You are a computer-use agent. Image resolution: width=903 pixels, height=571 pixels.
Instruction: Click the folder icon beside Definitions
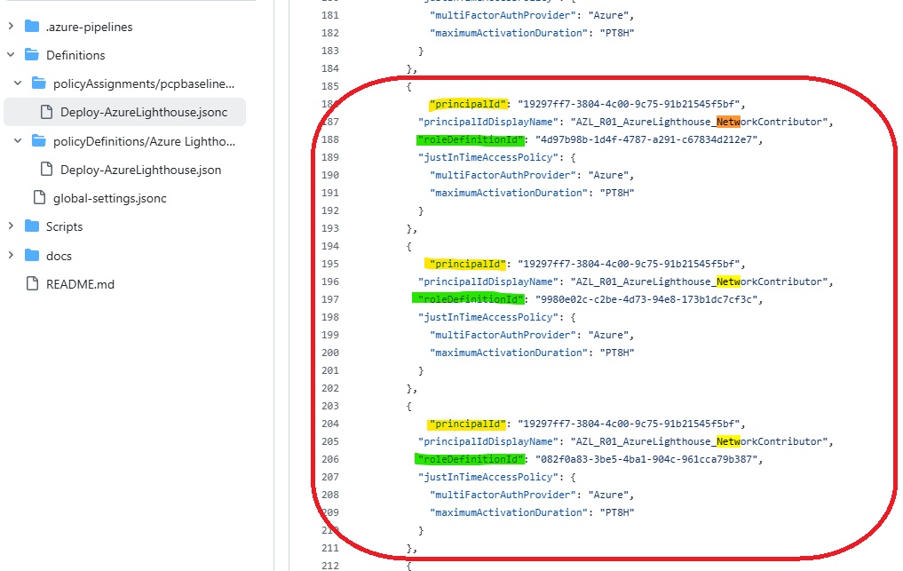tap(34, 54)
